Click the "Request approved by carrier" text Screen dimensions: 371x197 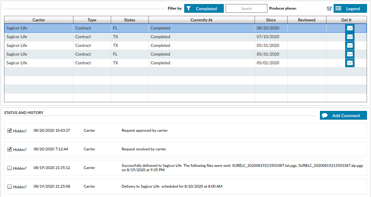pos(144,131)
